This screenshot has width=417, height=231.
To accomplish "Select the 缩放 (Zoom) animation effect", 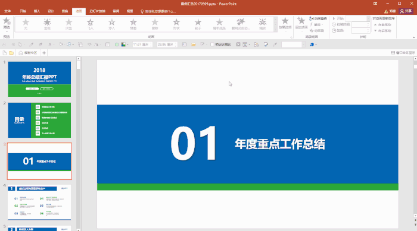I will [x=263, y=24].
